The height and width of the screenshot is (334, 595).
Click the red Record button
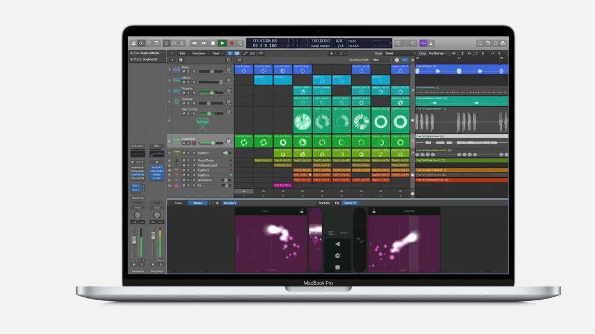pyautogui.click(x=231, y=43)
